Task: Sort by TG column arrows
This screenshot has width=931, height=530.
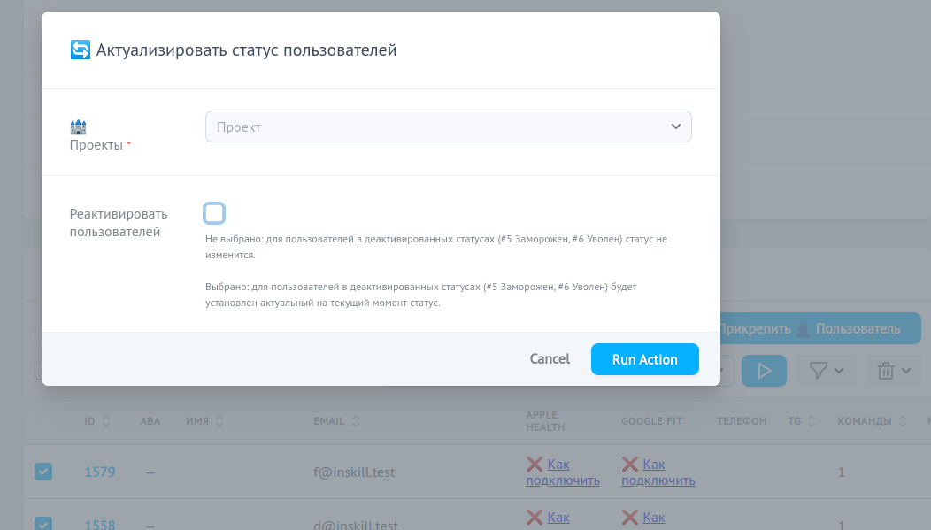Action: 808,421
